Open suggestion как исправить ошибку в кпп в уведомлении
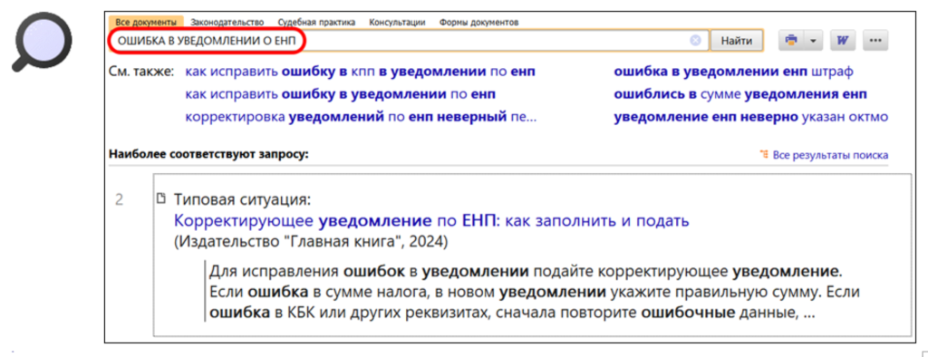The image size is (928, 357). tap(360, 72)
